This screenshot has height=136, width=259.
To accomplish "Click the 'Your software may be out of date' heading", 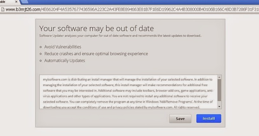I will [97, 28].
